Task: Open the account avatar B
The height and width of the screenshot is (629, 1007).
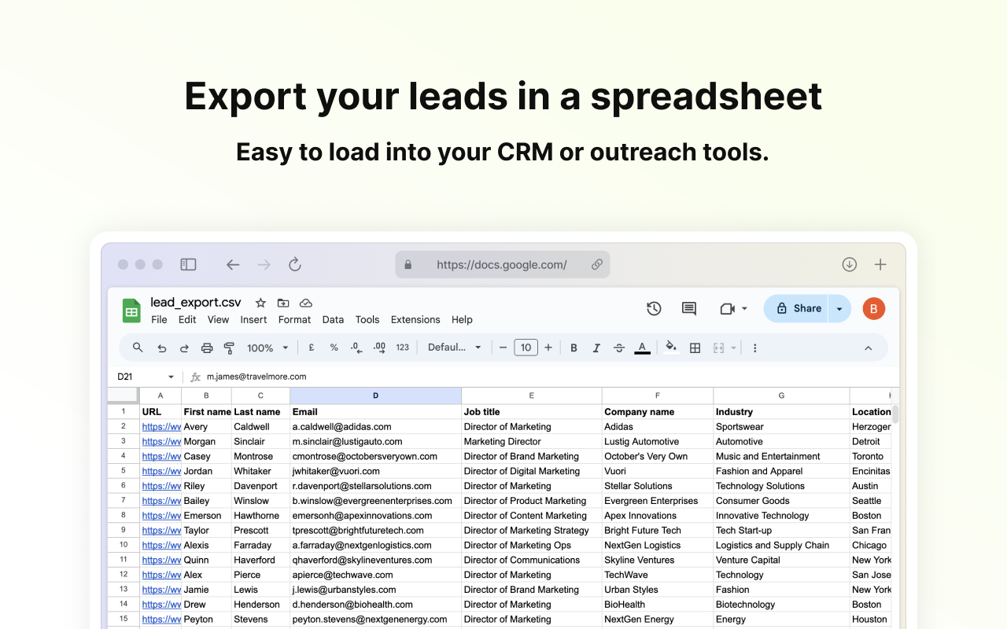Action: point(874,309)
